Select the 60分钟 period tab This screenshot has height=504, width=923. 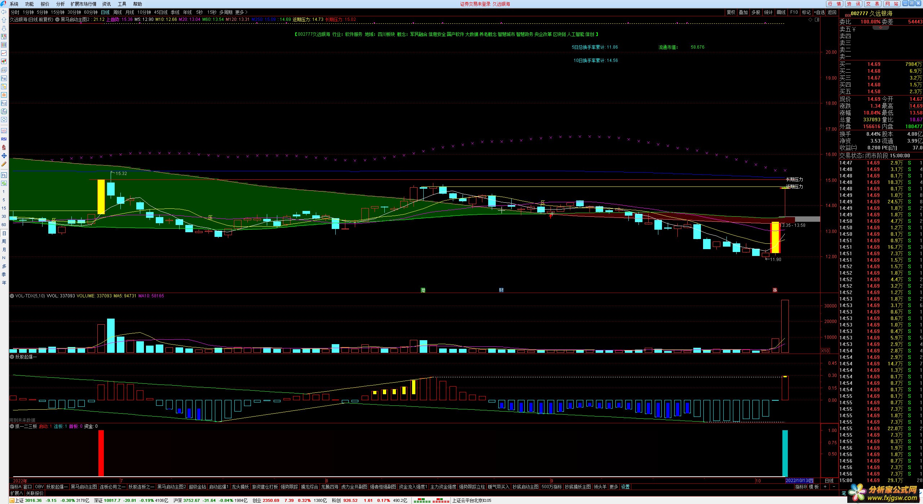91,12
